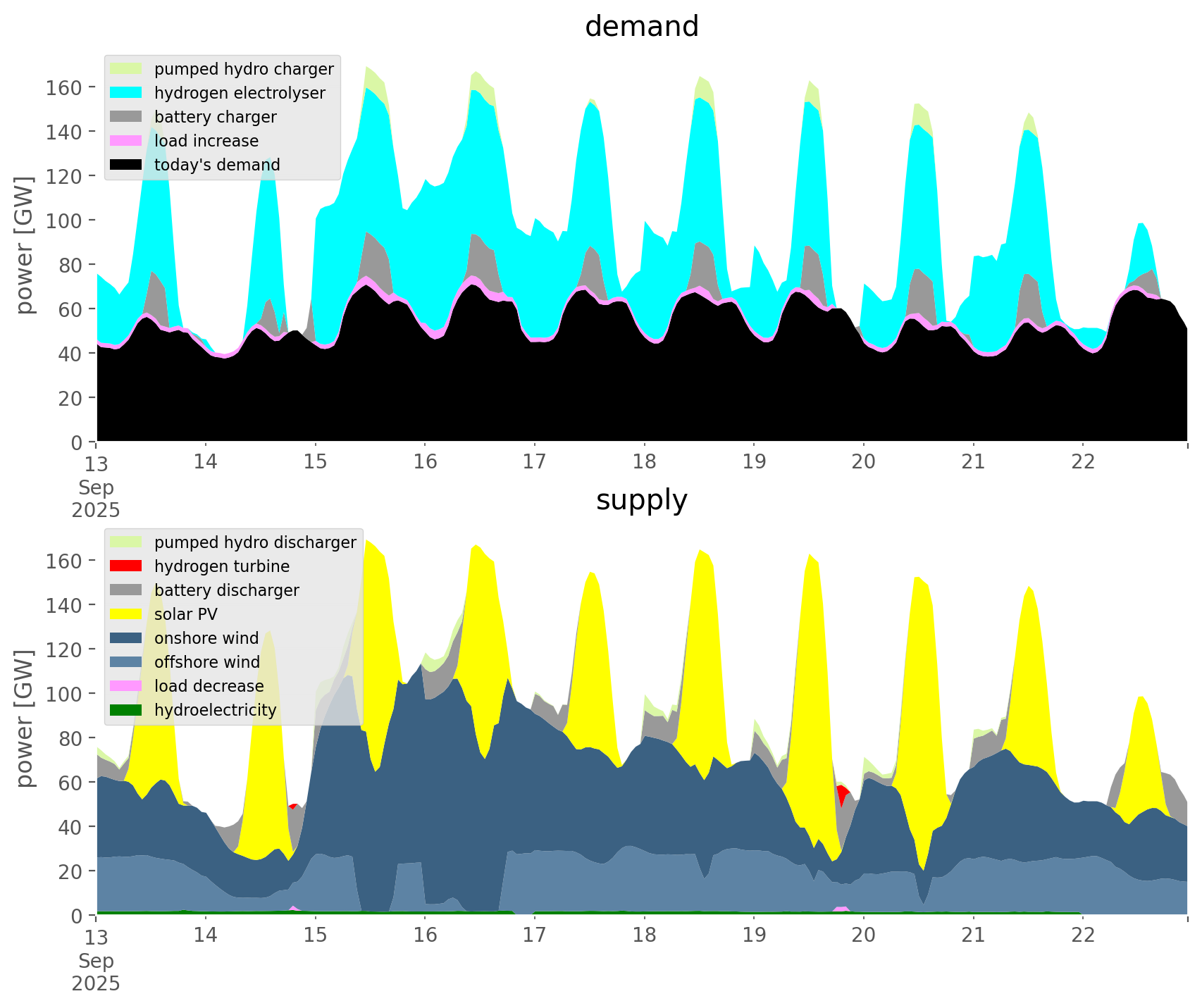Click the demand chart's power [GW] axis label

(25, 245)
